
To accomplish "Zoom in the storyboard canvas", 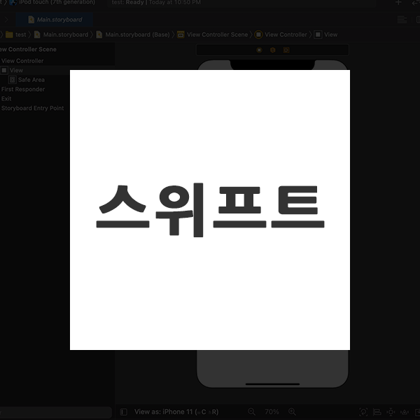I will pos(292,412).
